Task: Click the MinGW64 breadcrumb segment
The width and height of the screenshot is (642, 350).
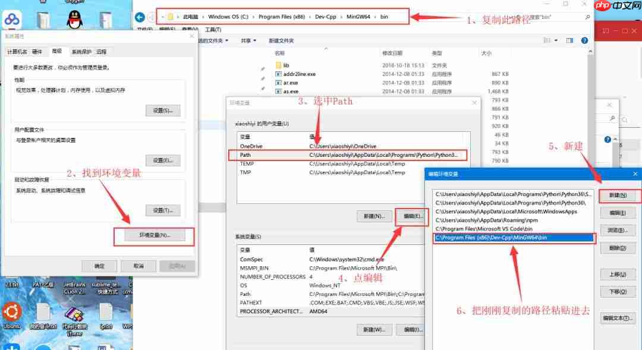Action: click(x=358, y=17)
